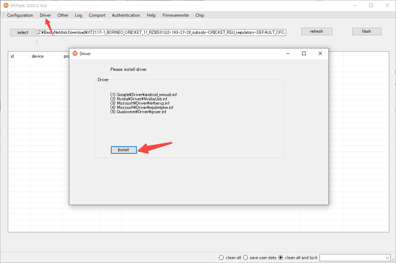Click the Mi logo in Driver dialog title
This screenshot has height=263, width=396.
click(75, 53)
